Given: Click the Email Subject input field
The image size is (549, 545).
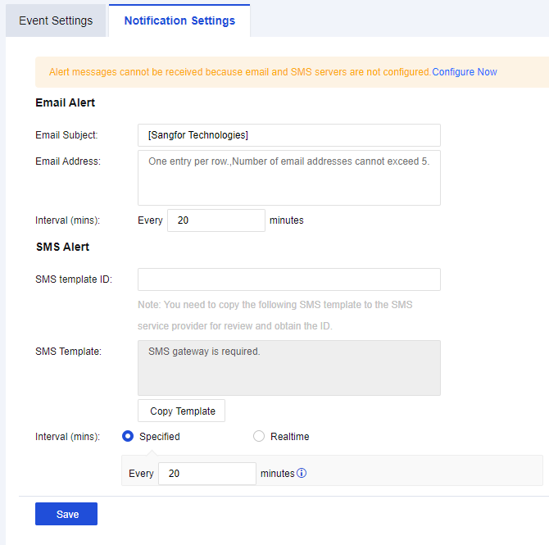Looking at the screenshot, I should [288, 135].
